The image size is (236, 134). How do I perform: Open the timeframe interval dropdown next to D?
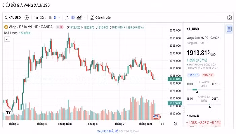point(60,17)
